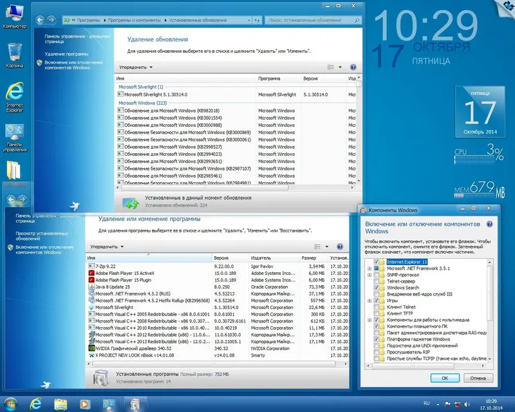
Task: Open the Control Panel desktop icon
Action: [14, 138]
